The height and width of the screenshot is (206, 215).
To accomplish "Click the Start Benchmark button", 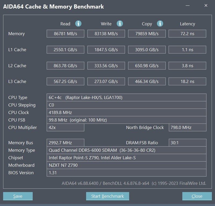I will tap(107, 196).
